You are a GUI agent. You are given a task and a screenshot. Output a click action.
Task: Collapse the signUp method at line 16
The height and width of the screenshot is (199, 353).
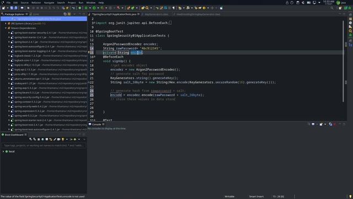[x=94, y=57]
